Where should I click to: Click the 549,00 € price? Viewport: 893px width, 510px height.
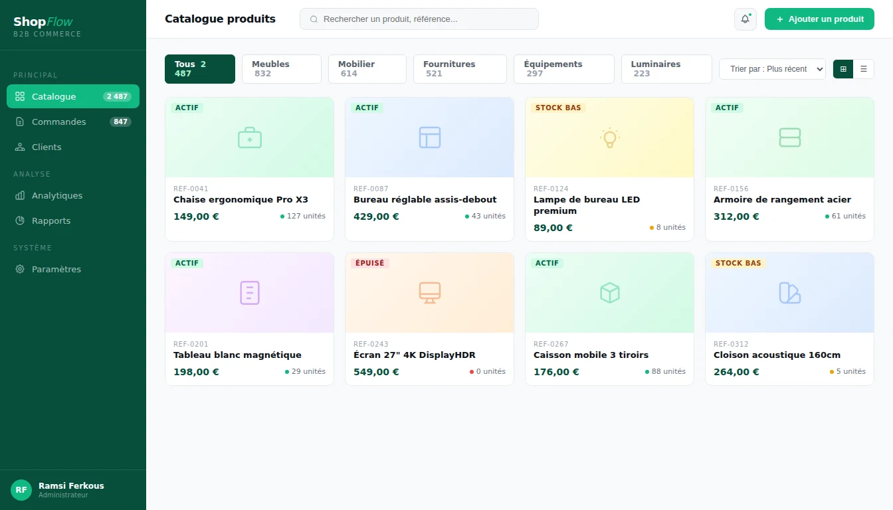coord(376,372)
